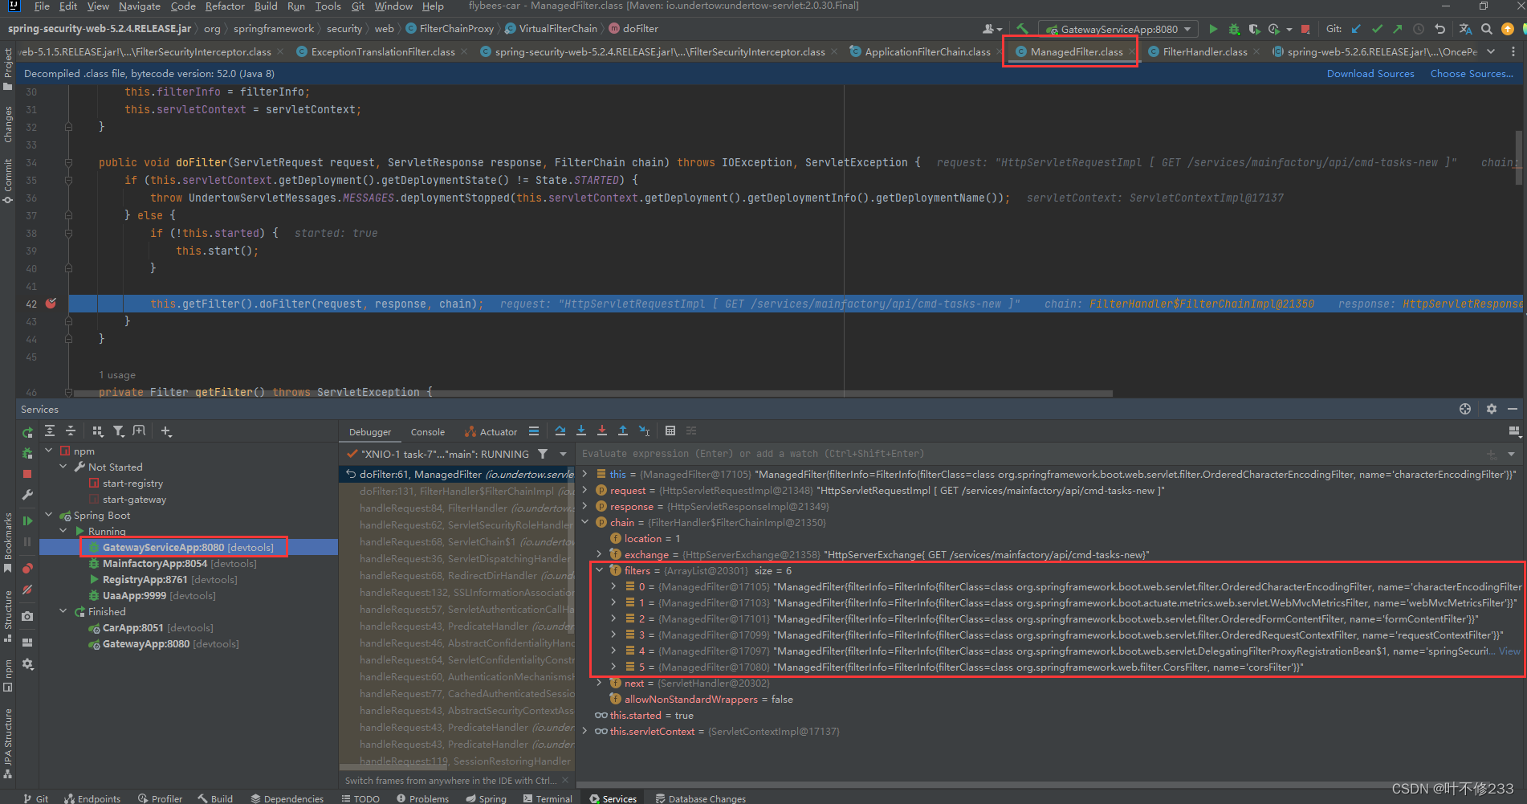This screenshot has height=804, width=1527.
Task: Collapse the filters ArrayList node
Action: [x=599, y=570]
